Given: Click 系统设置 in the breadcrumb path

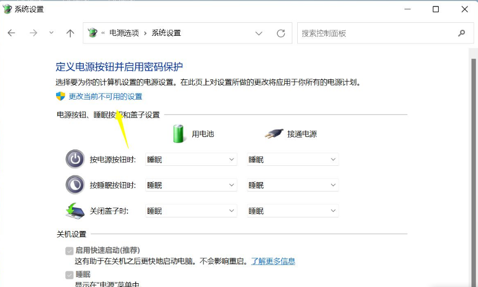Looking at the screenshot, I should coord(166,33).
